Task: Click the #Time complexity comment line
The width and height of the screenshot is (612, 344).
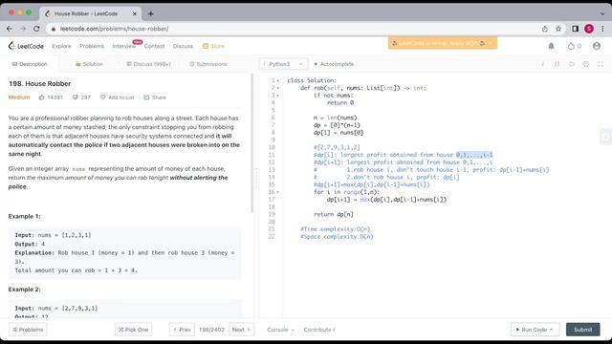Action: click(336, 229)
